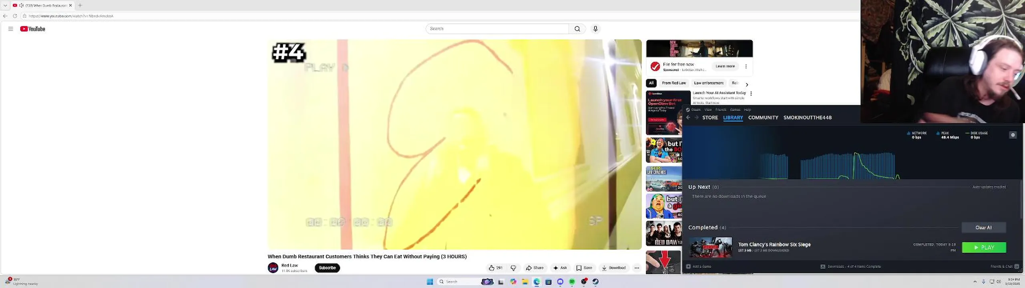The width and height of the screenshot is (1025, 288).
Task: Open more actions ellipsis under the video
Action: (637, 268)
